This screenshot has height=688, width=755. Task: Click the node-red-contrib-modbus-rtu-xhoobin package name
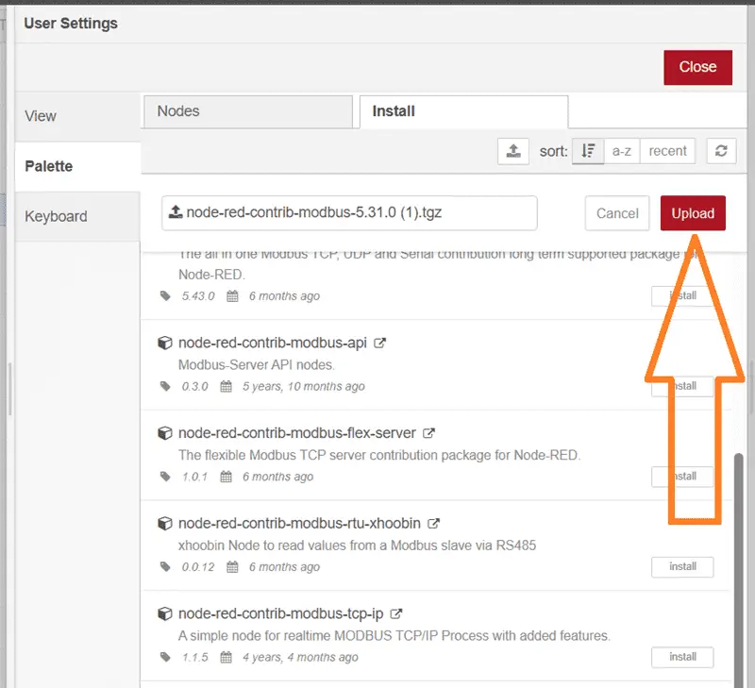click(x=299, y=524)
